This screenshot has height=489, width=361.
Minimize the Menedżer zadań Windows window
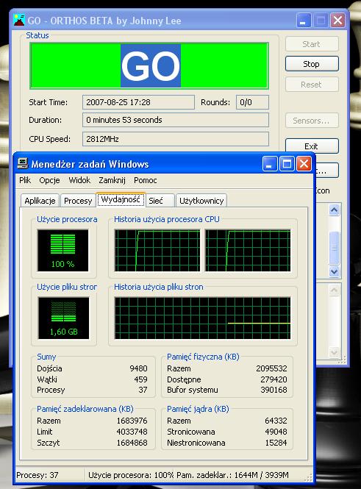point(270,164)
